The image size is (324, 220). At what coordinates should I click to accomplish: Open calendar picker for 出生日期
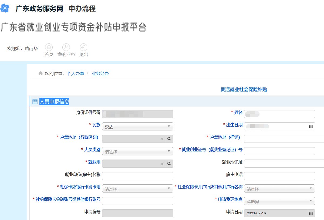click(311, 126)
